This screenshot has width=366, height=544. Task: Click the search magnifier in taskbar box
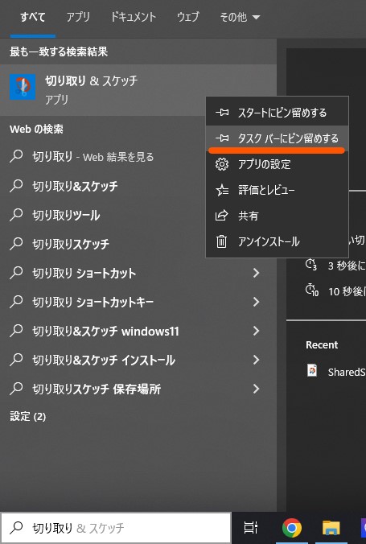16,528
